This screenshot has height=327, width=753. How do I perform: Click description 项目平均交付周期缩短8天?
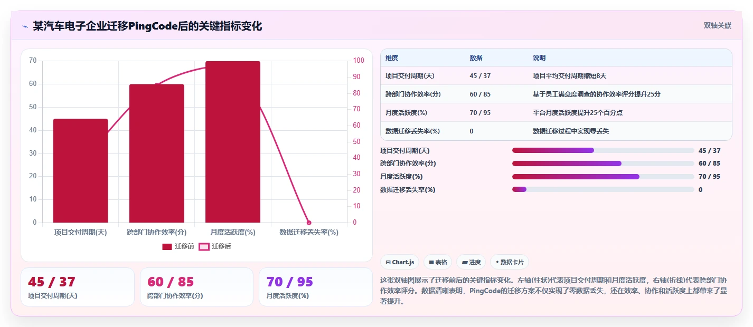569,76
